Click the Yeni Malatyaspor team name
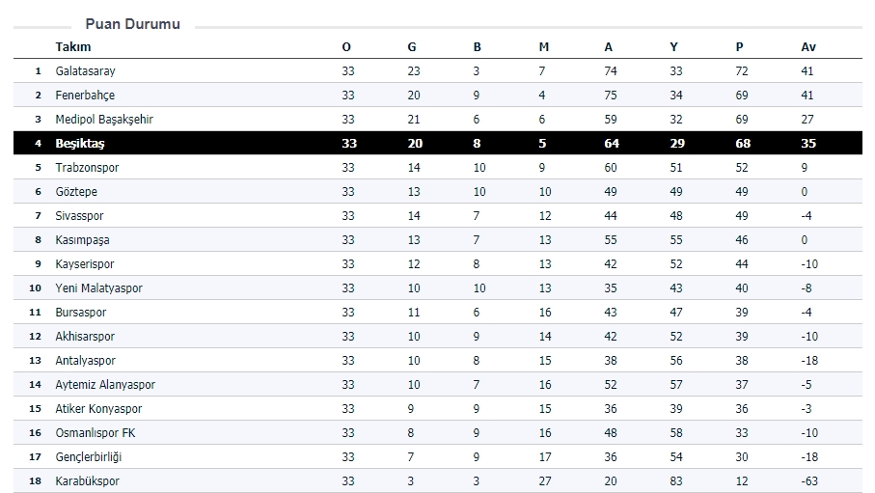 click(98, 288)
